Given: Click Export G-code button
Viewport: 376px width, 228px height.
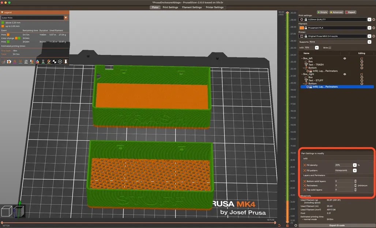Looking at the screenshot, I should (336, 225).
